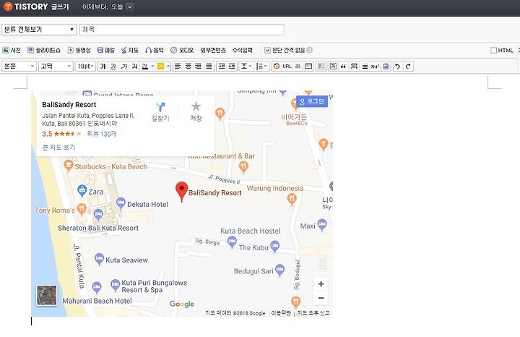Click the help icon beside 문단 간격 없음

coord(309,50)
